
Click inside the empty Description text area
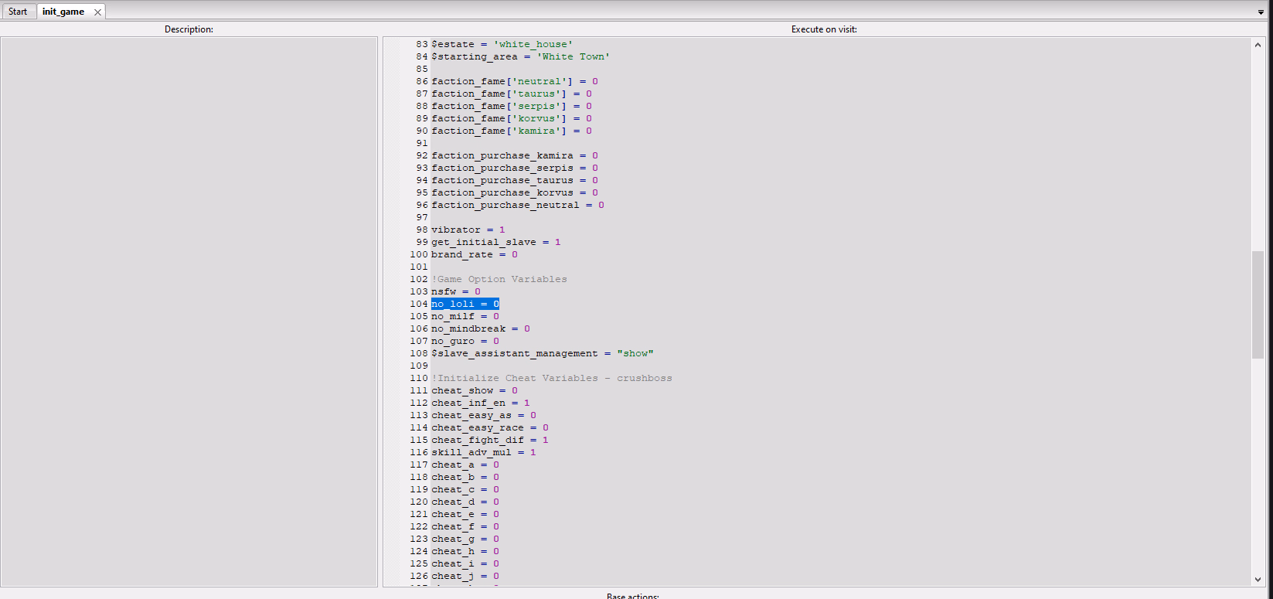tap(189, 309)
